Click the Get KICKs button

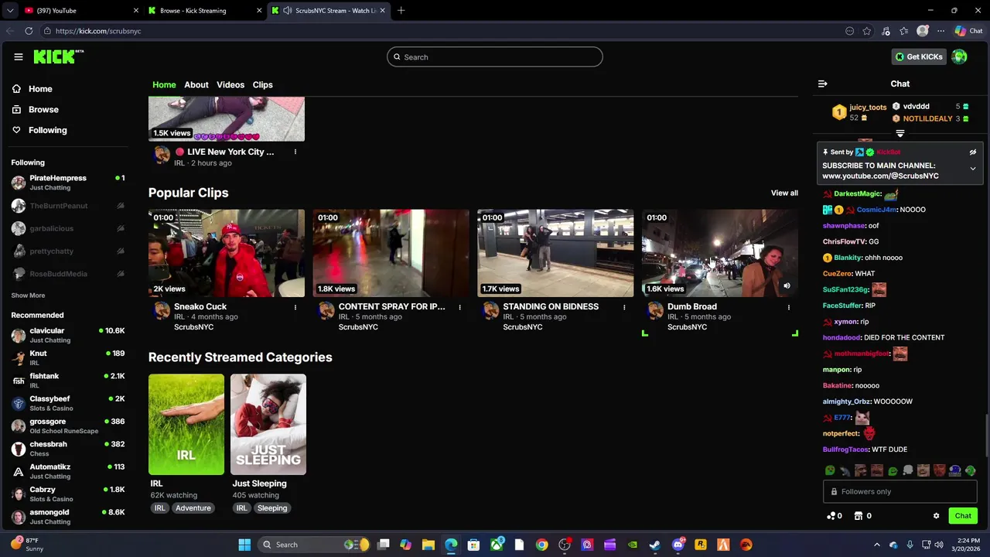click(x=919, y=56)
